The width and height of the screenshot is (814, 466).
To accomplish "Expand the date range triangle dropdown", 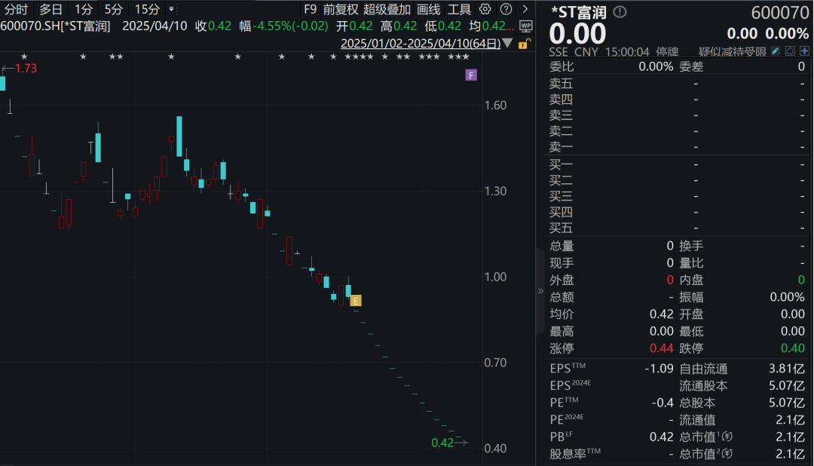I will point(508,44).
